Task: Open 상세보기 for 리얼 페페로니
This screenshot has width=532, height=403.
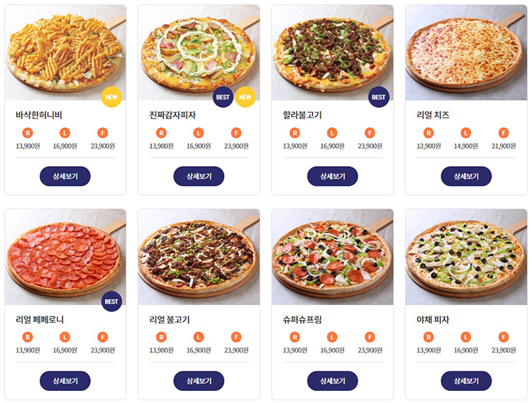Action: coord(65,380)
